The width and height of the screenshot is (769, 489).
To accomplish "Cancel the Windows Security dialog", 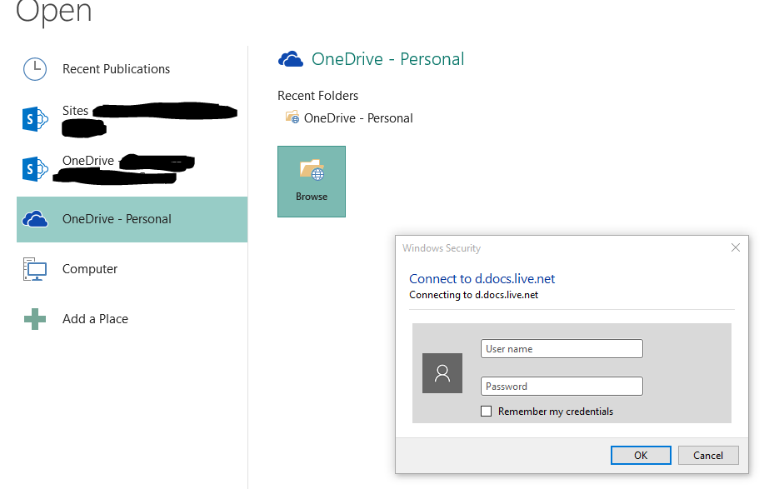I will (708, 455).
